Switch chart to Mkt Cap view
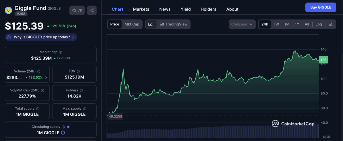343x141 pixels. pos(132,24)
